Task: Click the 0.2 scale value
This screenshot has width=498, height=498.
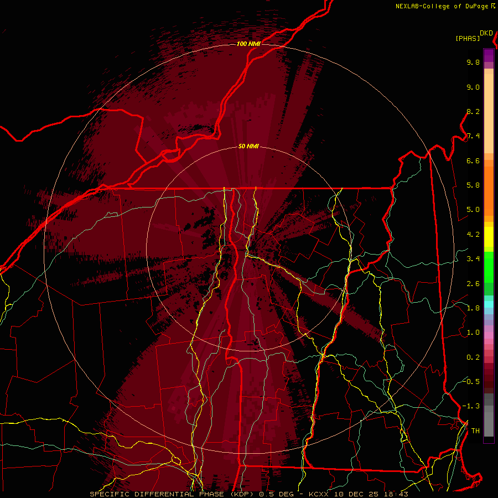Action: click(x=473, y=357)
